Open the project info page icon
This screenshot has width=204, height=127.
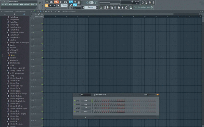coord(119,7)
